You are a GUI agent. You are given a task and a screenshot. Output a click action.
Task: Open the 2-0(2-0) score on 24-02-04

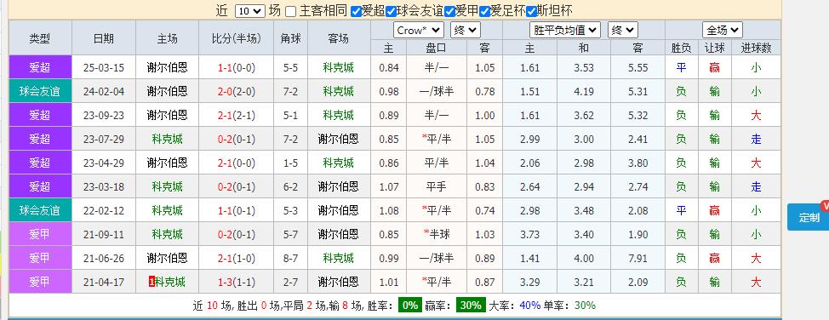point(237,92)
